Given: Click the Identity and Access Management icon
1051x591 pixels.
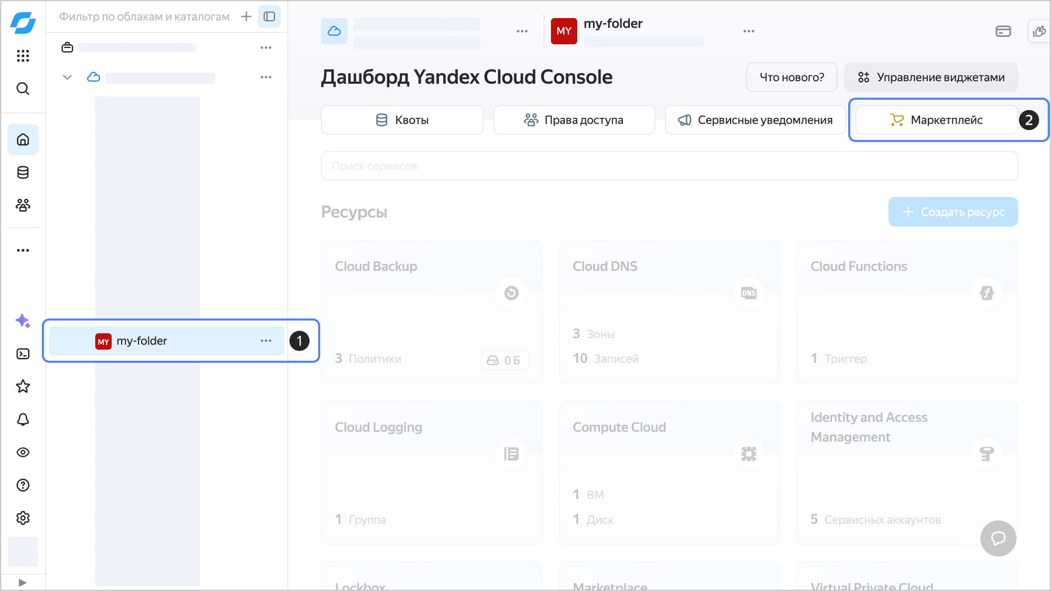Looking at the screenshot, I should coord(987,454).
